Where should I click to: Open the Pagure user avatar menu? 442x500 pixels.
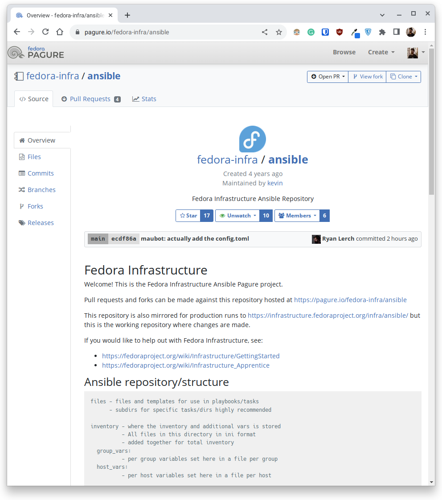(x=416, y=53)
